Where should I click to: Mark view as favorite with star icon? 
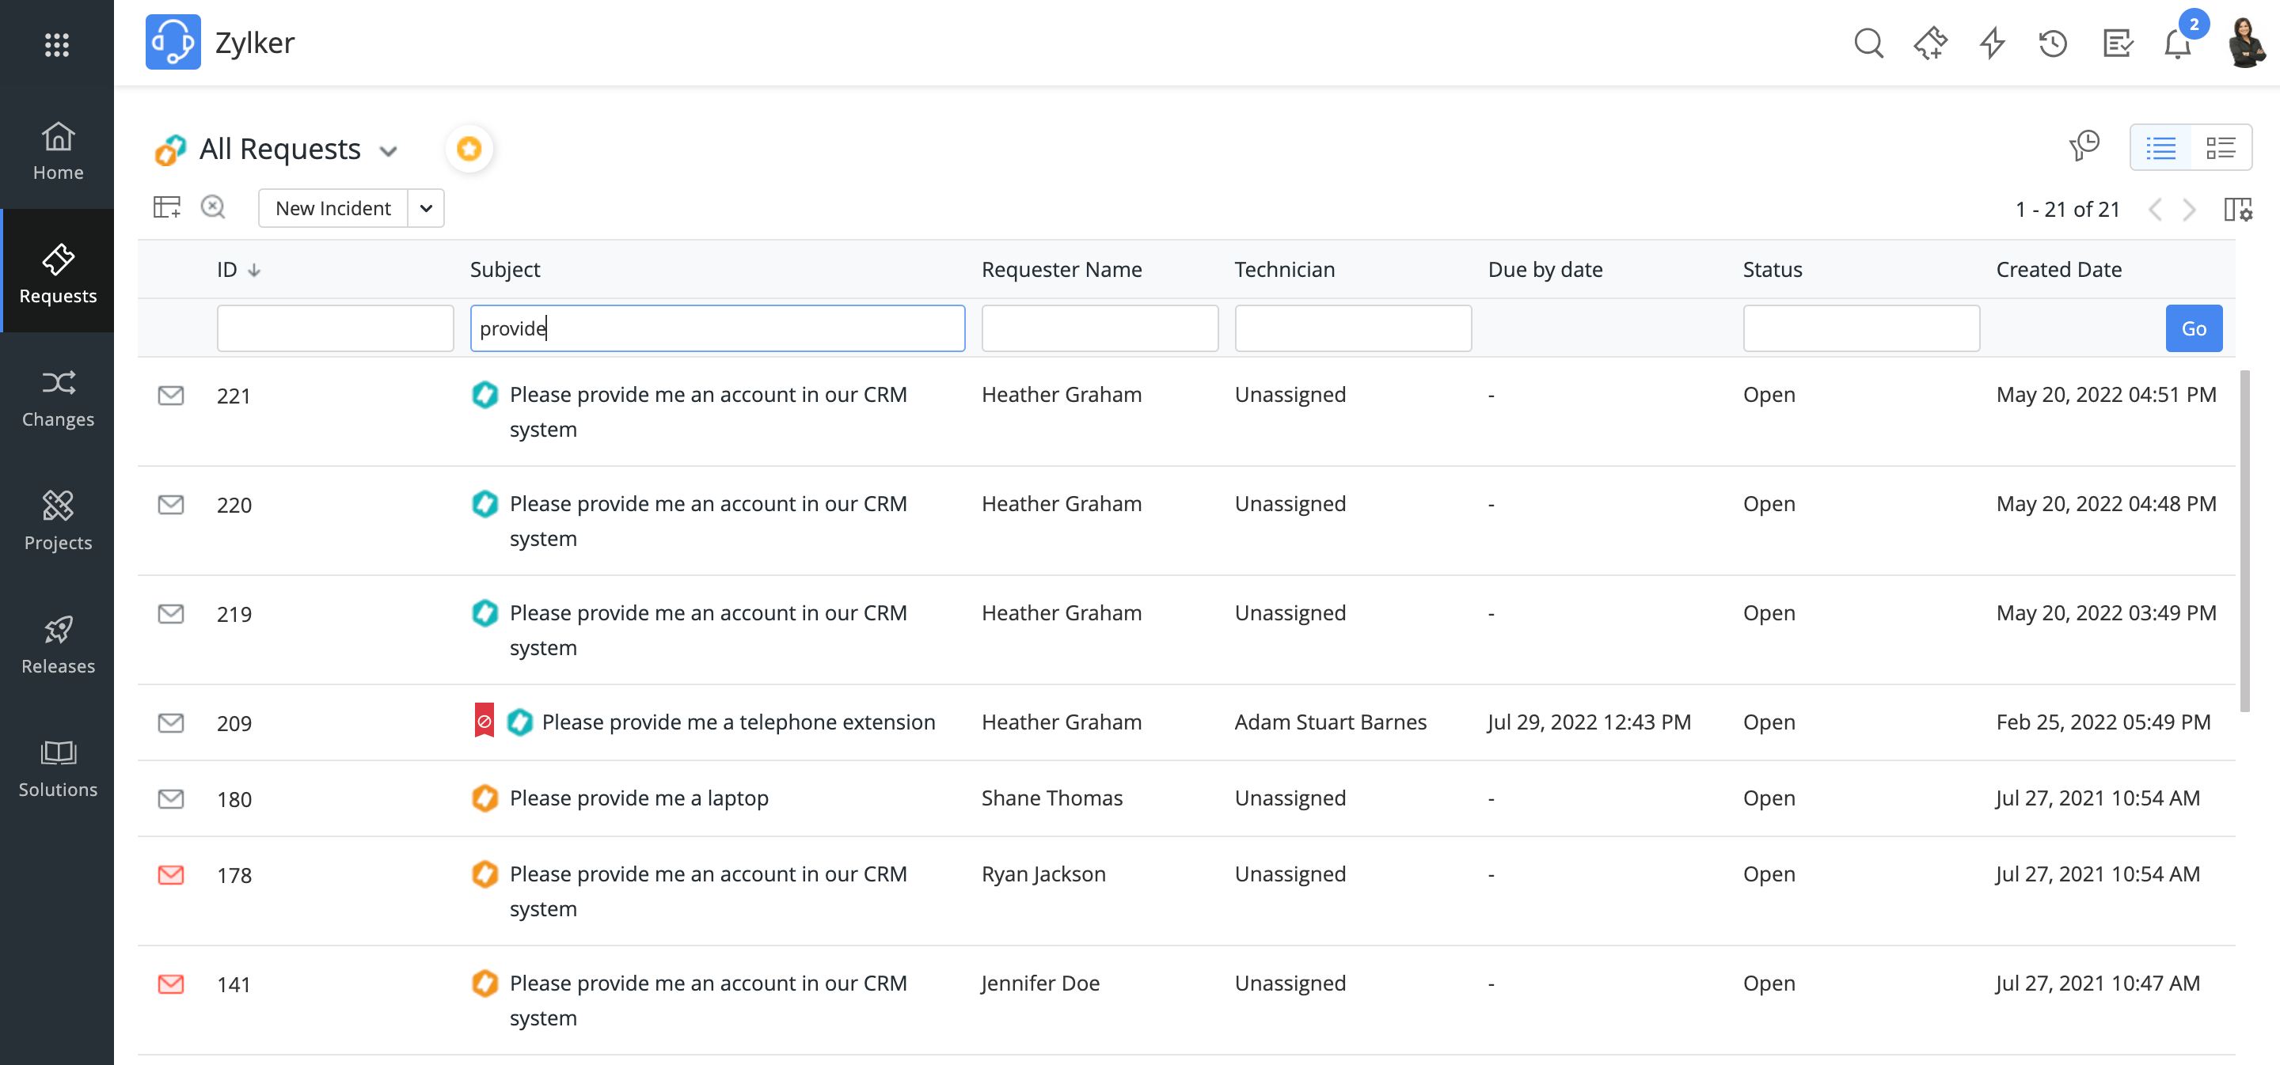469,149
